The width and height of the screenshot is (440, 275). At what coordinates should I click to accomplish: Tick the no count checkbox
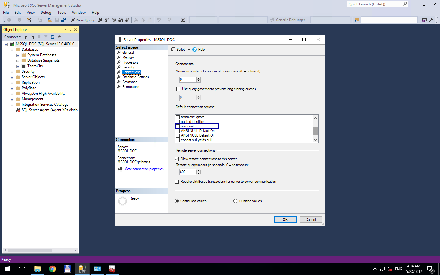tap(178, 126)
